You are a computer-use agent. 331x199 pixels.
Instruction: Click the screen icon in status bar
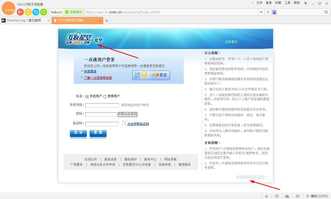(x=287, y=196)
